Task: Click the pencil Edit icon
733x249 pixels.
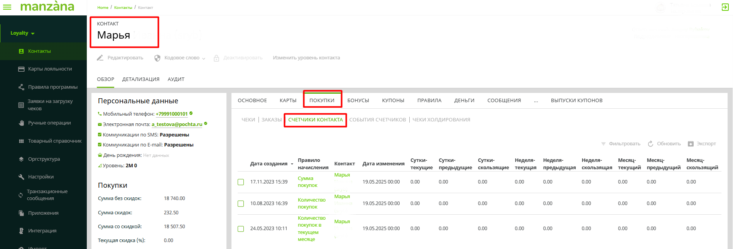Action: pos(100,58)
